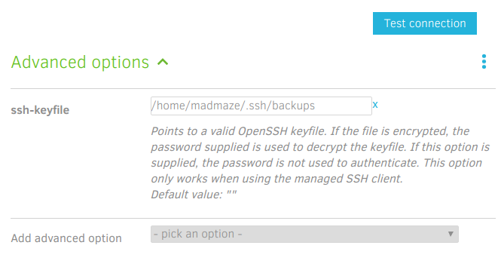
Task: Select the ssh-keyfile label
Action: point(40,110)
